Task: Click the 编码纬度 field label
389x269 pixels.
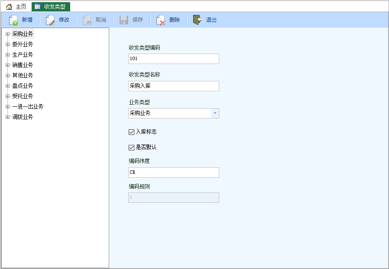Action: (x=139, y=161)
